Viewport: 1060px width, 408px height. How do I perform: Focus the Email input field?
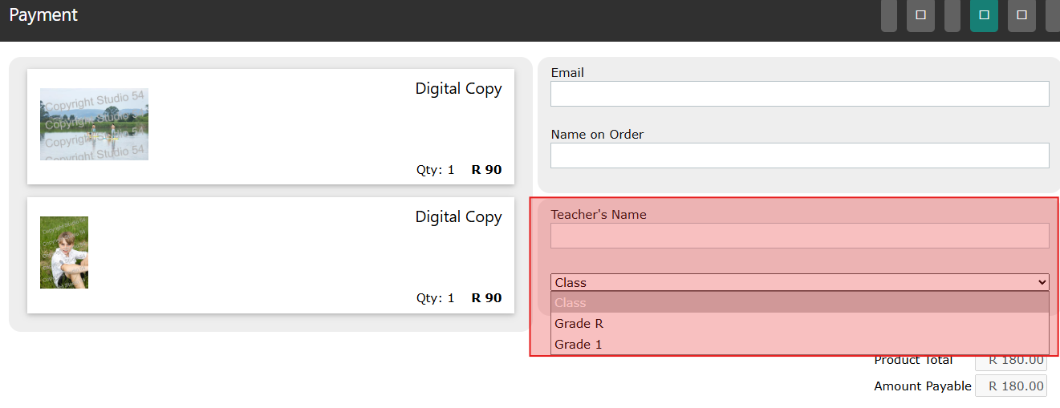coord(799,94)
